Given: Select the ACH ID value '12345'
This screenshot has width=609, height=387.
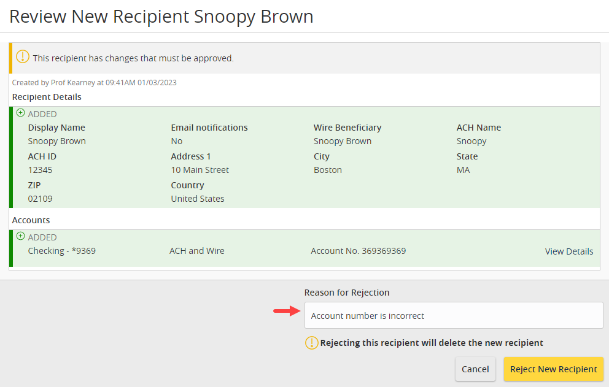Looking at the screenshot, I should [40, 170].
